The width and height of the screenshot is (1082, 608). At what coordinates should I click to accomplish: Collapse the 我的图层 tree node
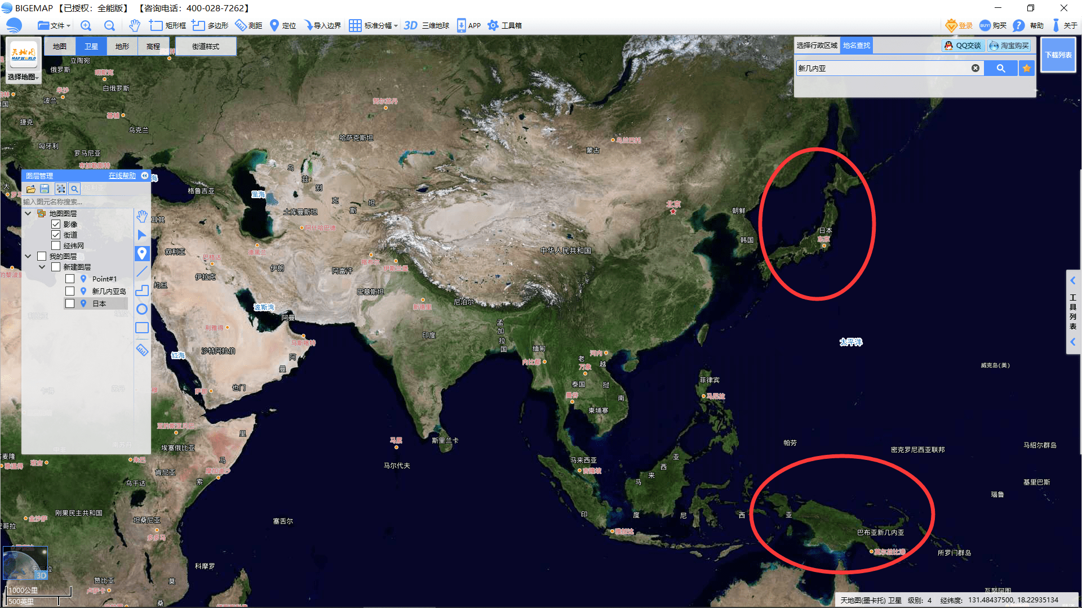[x=28, y=256]
